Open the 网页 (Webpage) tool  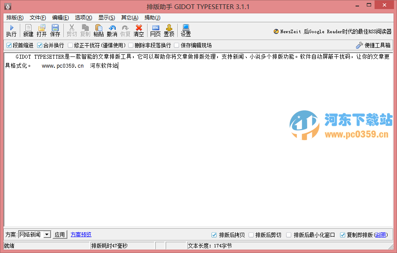click(155, 30)
